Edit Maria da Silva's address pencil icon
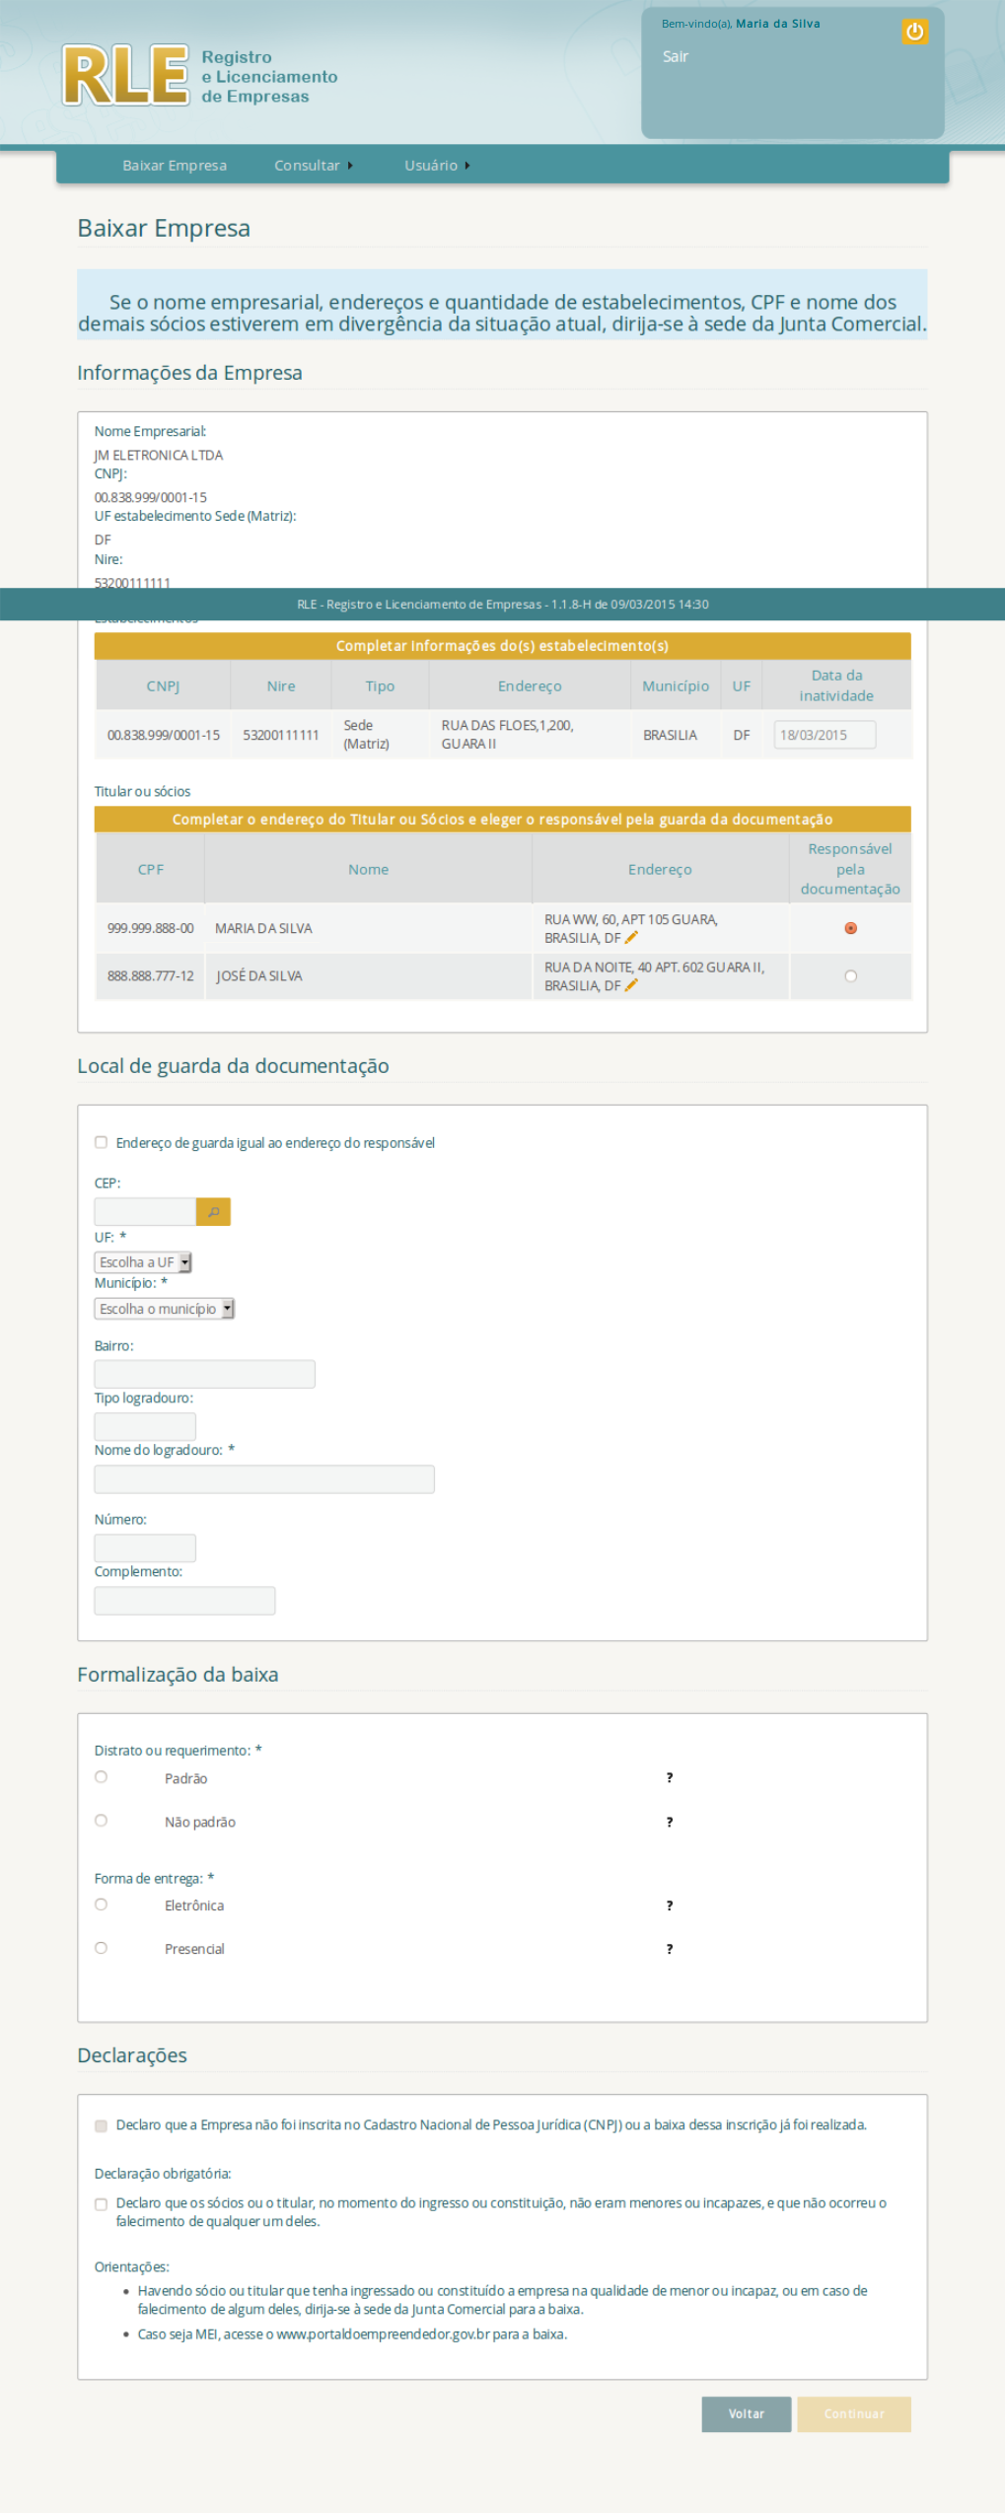The height and width of the screenshot is (2513, 1005). click(631, 938)
